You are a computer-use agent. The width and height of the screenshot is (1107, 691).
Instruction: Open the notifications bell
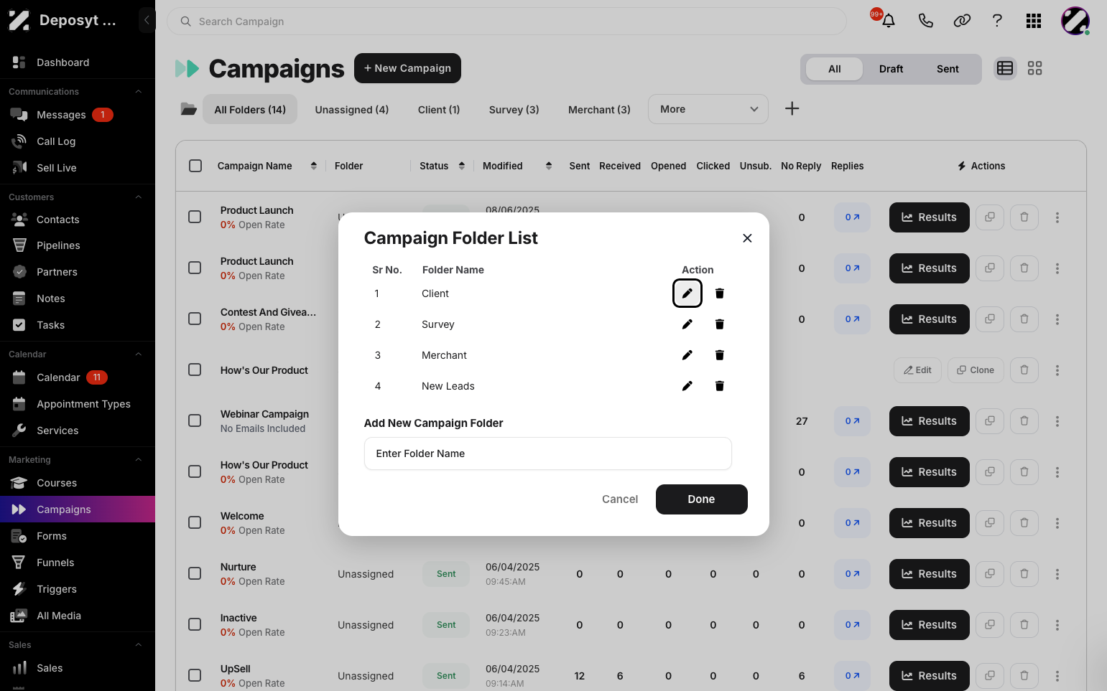pyautogui.click(x=888, y=21)
